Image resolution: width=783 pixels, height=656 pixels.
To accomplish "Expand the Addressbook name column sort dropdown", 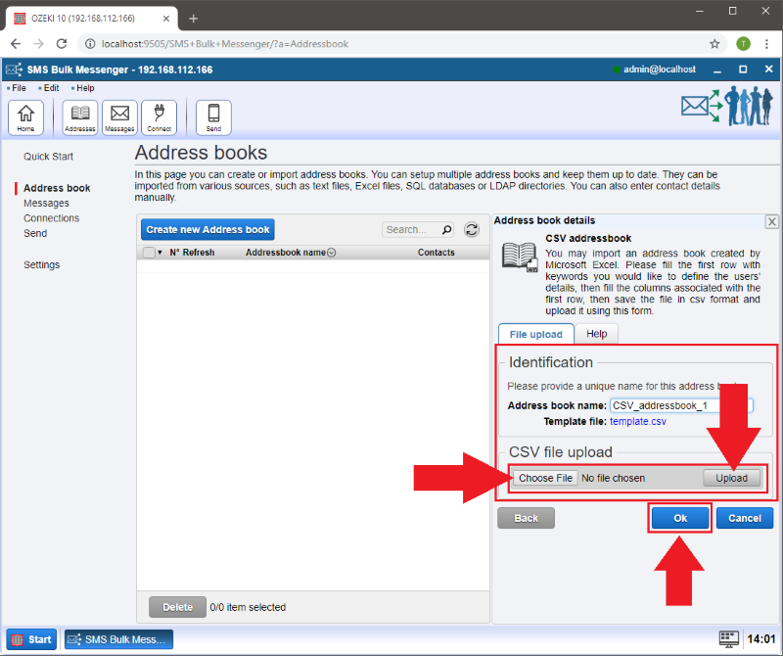I will click(x=331, y=253).
